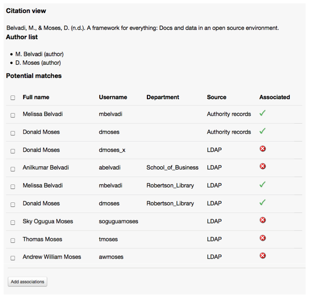Click the Username column header
Image resolution: width=310 pixels, height=296 pixels.
coord(113,97)
